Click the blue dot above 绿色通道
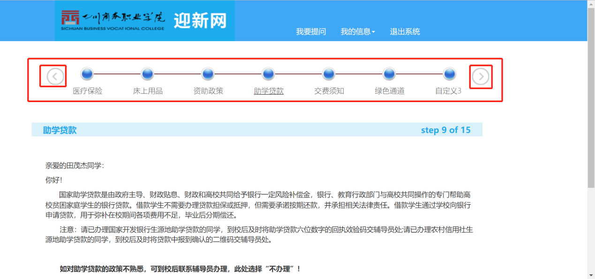 (389, 74)
